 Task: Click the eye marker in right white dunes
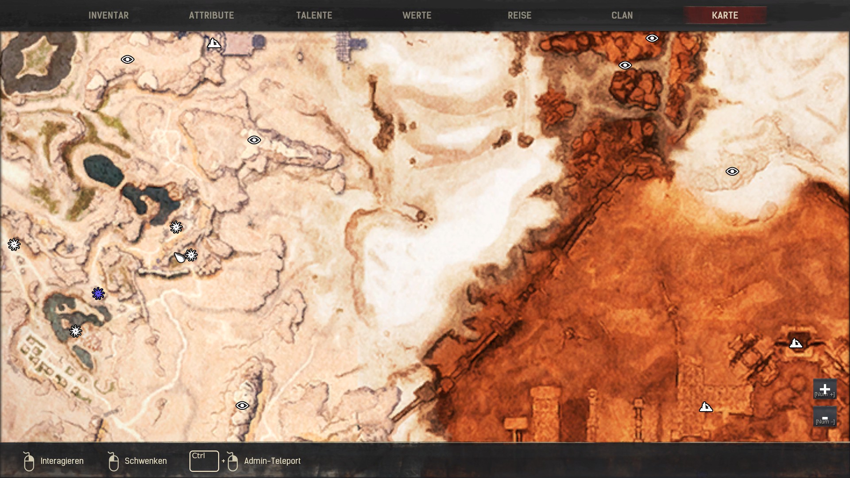(x=732, y=171)
